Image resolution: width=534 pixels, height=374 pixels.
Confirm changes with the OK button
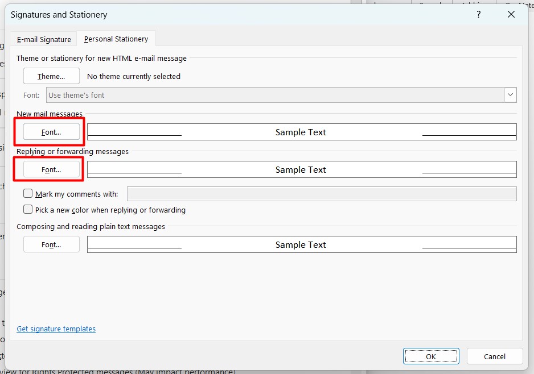coord(431,356)
